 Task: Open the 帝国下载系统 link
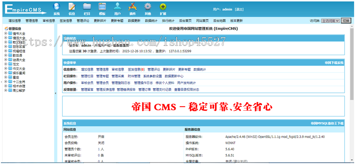pyautogui.click(x=334, y=62)
